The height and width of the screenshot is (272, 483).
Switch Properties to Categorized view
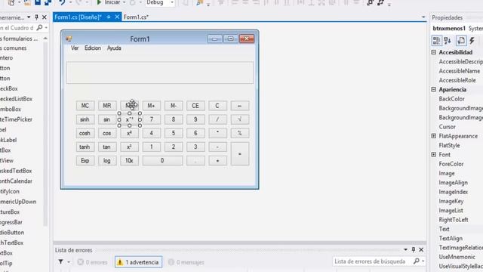tap(436, 40)
